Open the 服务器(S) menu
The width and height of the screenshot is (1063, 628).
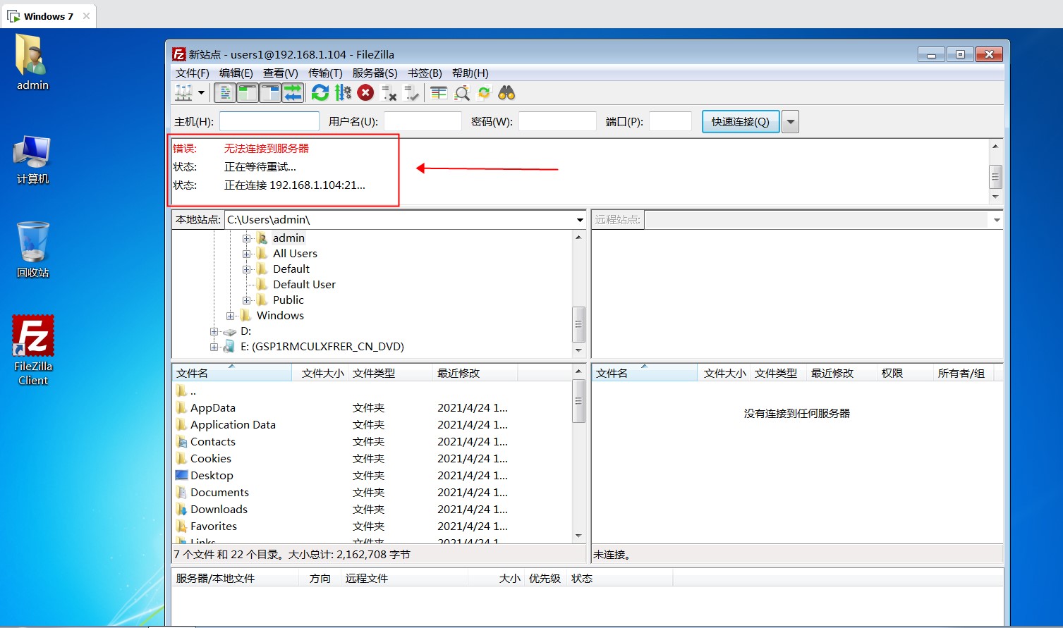[x=375, y=73]
